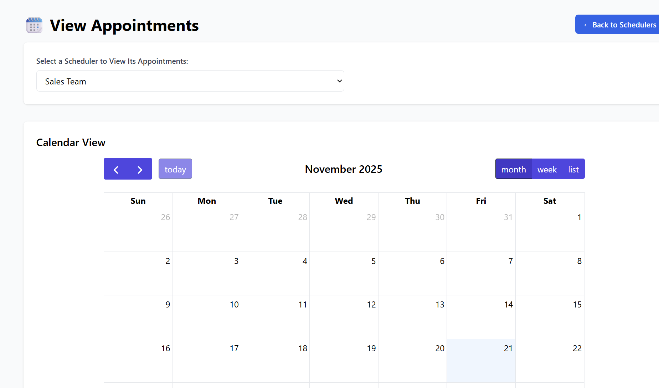The height and width of the screenshot is (388, 659).
Task: Activate the week display mode
Action: tap(547, 169)
